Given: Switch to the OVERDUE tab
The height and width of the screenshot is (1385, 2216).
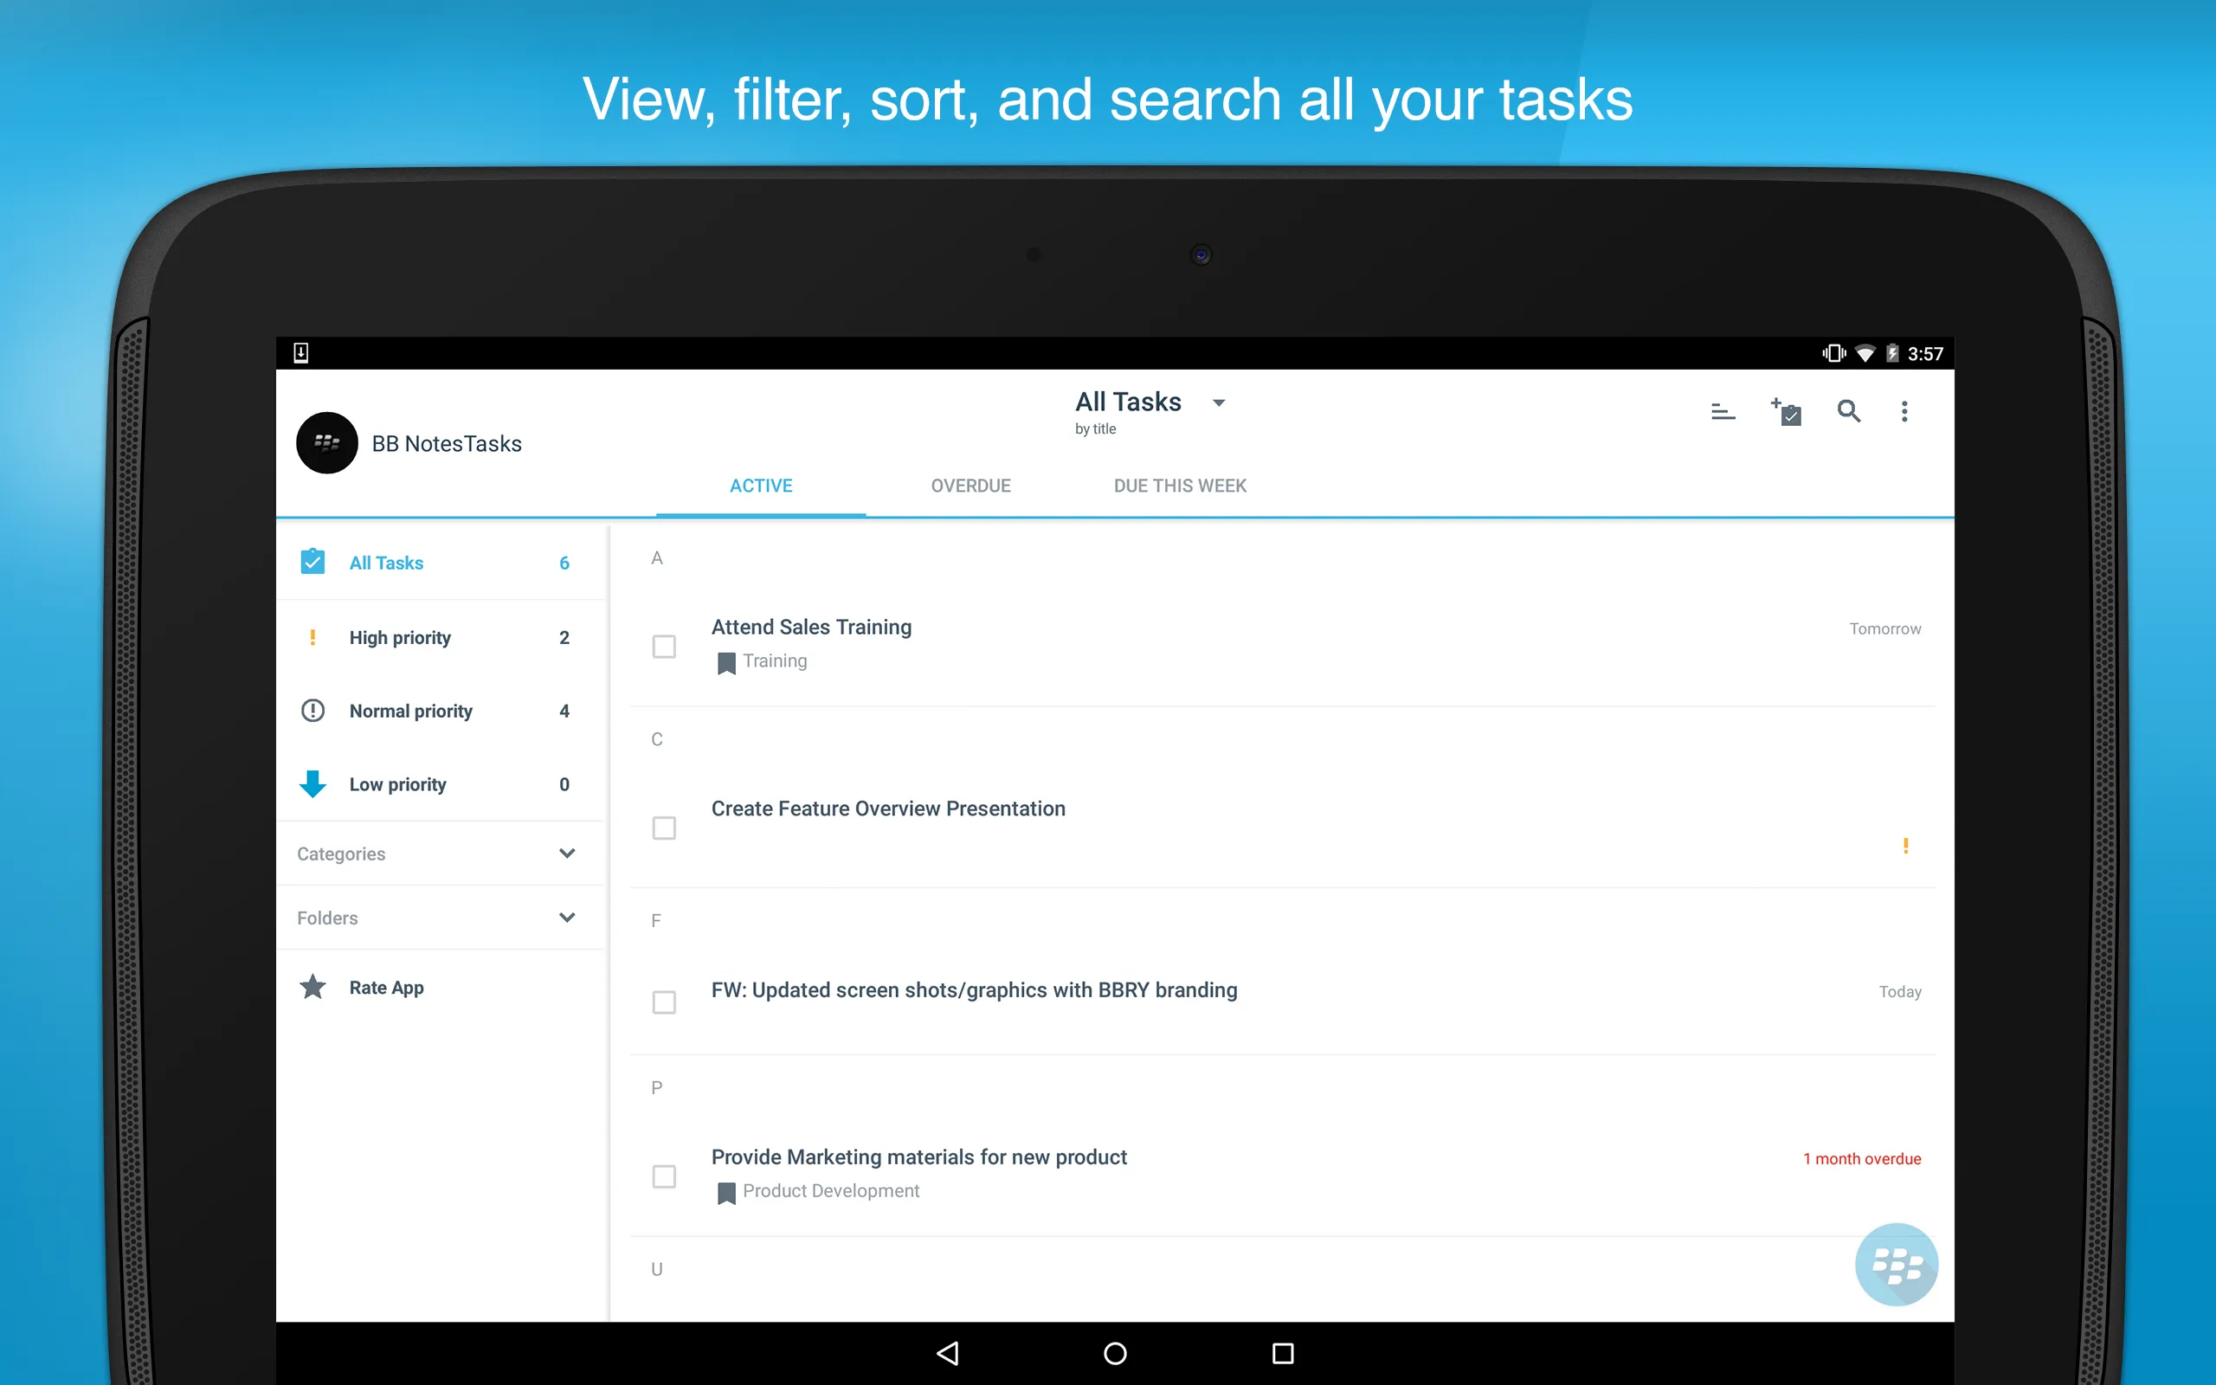Looking at the screenshot, I should coord(970,486).
